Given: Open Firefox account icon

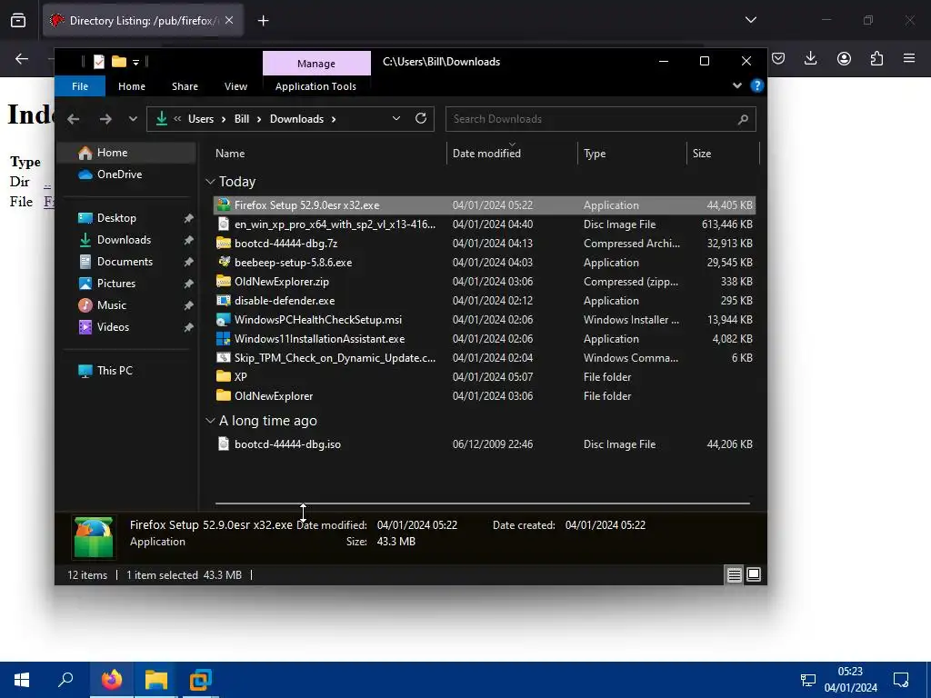Looking at the screenshot, I should point(844,58).
